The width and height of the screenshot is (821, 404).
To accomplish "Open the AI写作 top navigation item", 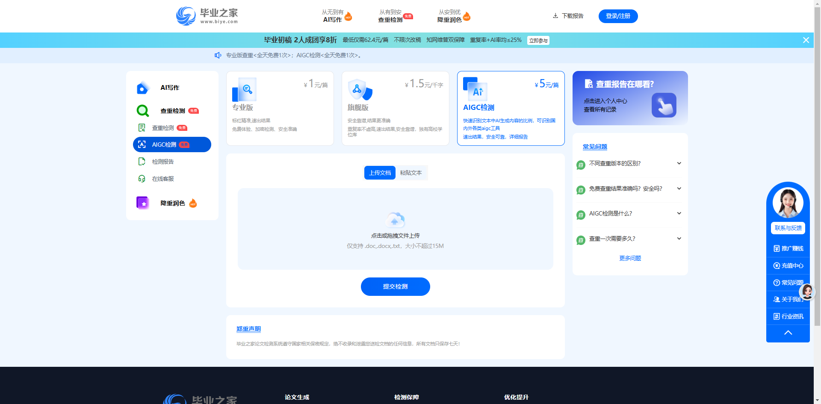I will tap(337, 16).
